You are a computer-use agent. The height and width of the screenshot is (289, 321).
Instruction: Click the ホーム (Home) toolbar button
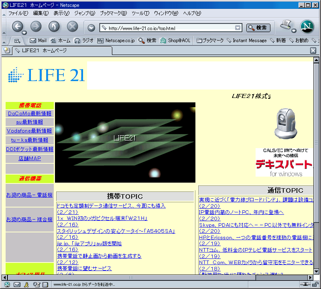(61, 41)
